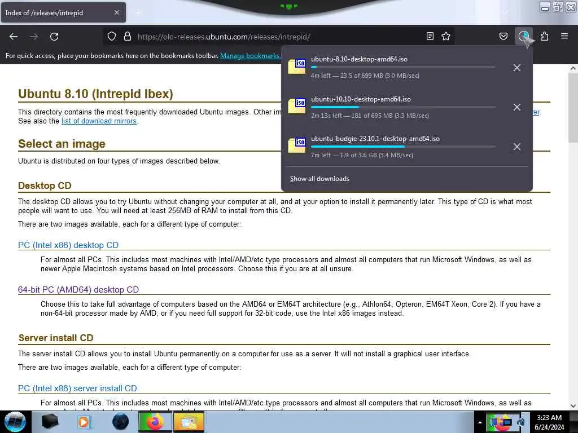
Task: Go back to the previous page
Action: pyautogui.click(x=14, y=37)
